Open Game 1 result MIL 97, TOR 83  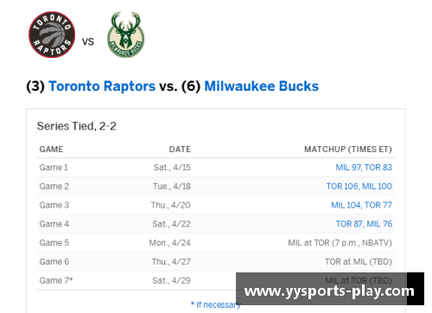(x=364, y=168)
